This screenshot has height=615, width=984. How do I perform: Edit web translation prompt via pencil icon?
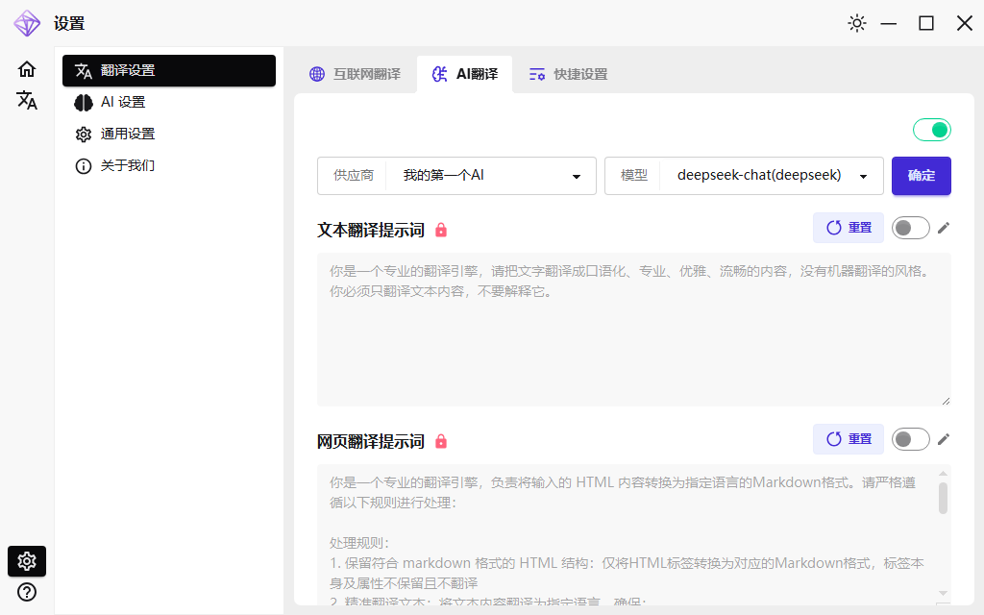(943, 439)
